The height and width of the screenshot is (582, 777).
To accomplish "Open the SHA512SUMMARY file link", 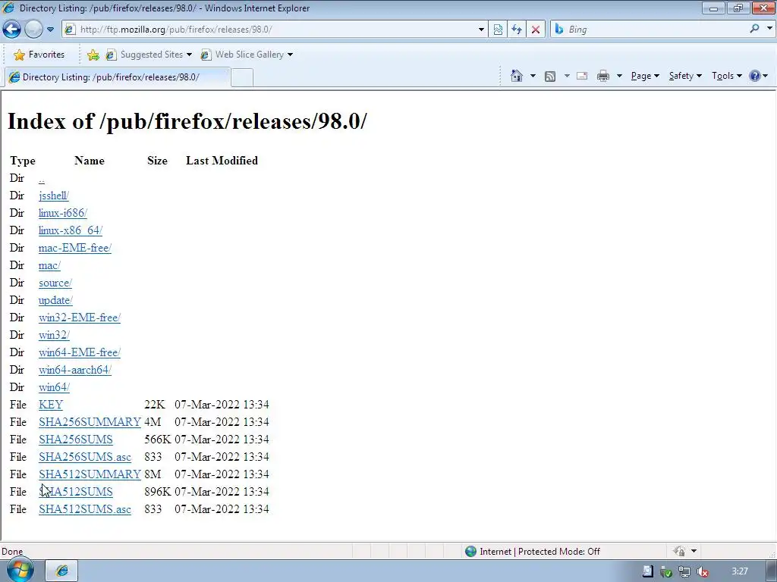I will [x=90, y=474].
